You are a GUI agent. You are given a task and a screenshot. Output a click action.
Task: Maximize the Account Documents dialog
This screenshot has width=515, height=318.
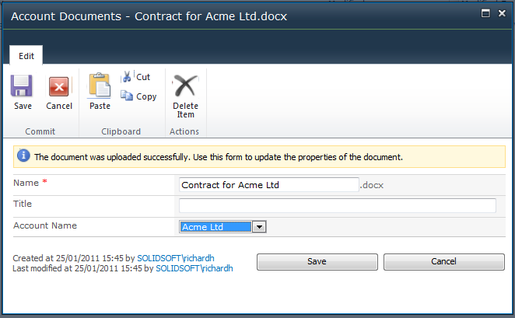pos(485,13)
